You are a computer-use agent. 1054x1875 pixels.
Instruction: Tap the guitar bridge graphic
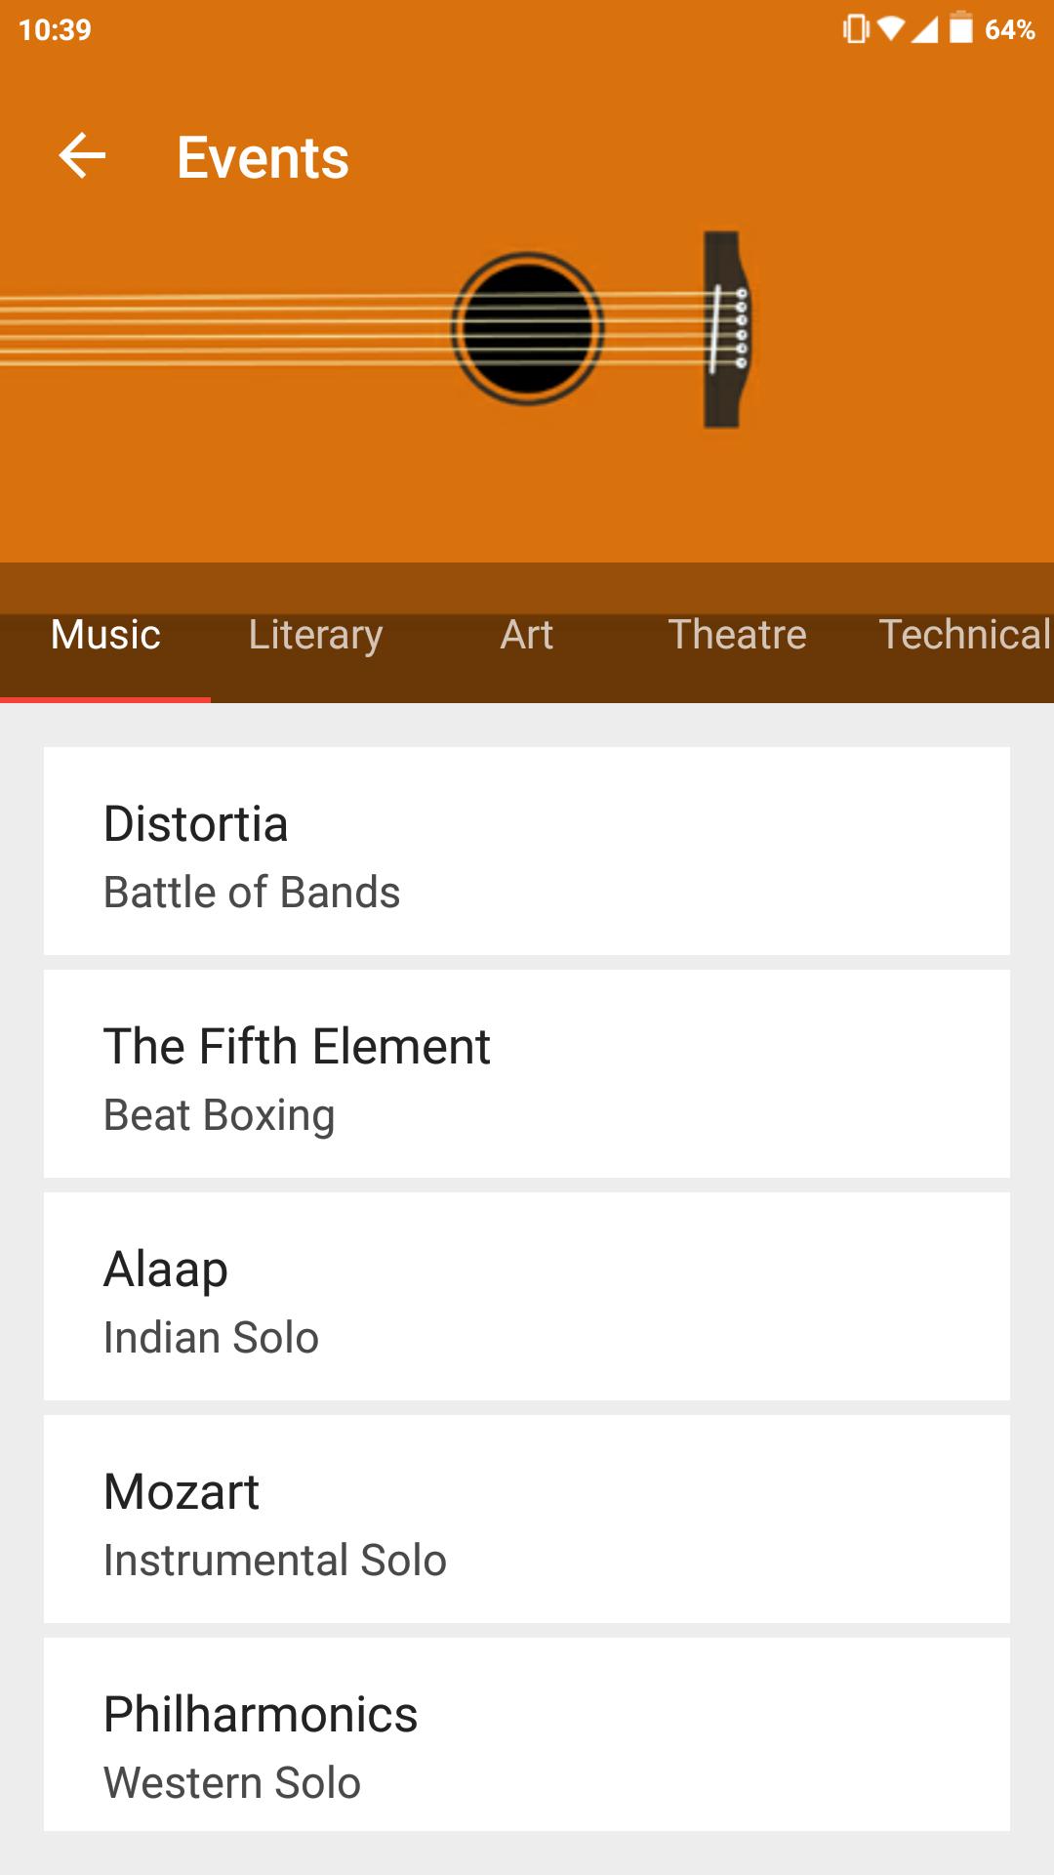(x=724, y=329)
